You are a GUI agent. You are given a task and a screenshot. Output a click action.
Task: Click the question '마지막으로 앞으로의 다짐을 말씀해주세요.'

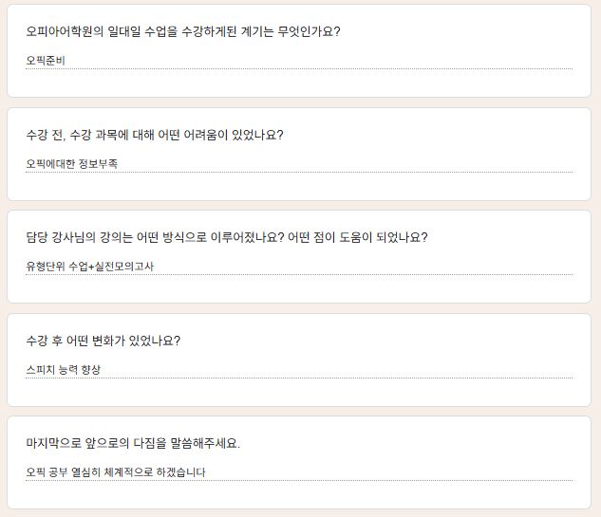pos(133,443)
